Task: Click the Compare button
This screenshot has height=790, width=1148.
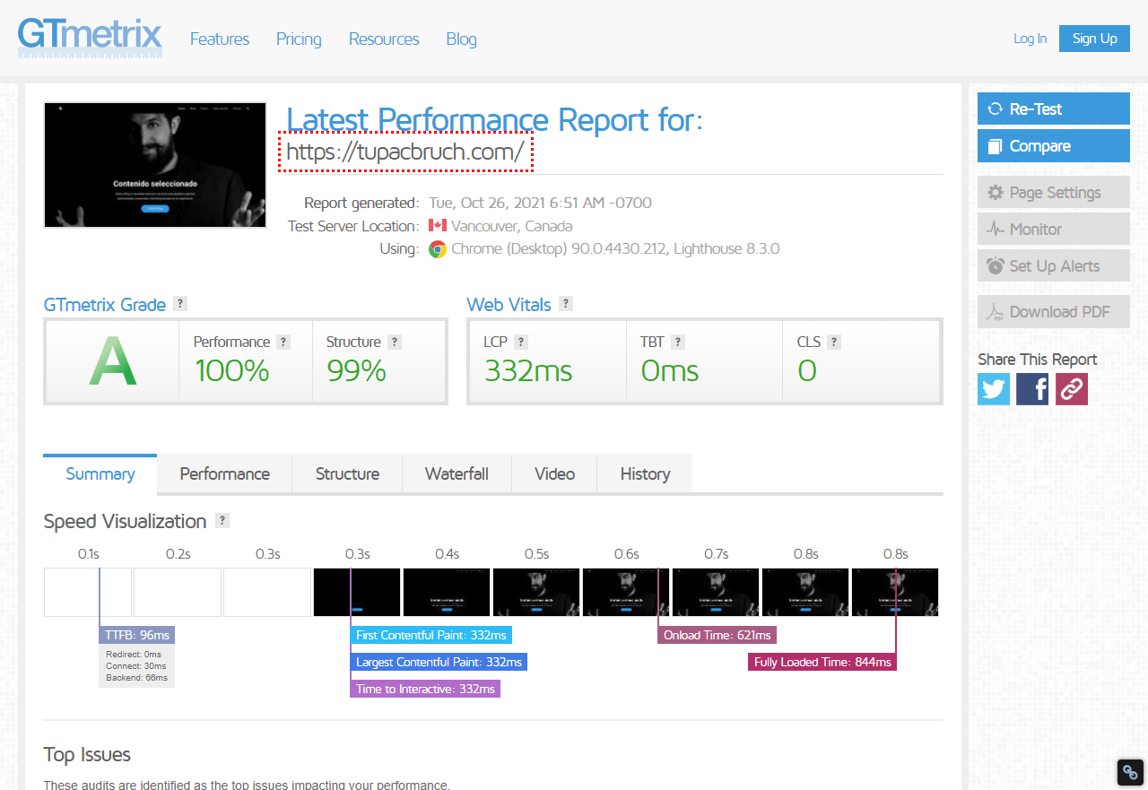Action: click(1053, 145)
